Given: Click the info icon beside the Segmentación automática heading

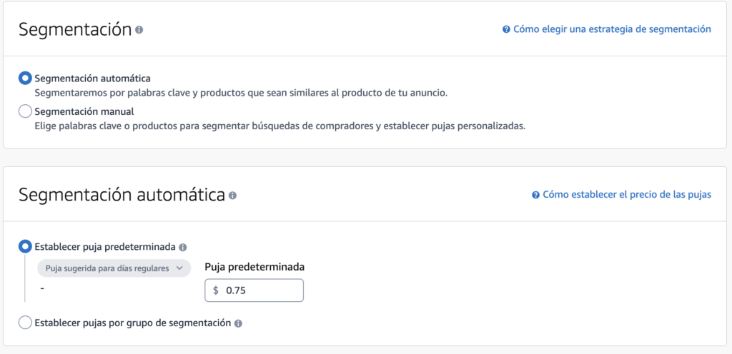Looking at the screenshot, I should (232, 195).
